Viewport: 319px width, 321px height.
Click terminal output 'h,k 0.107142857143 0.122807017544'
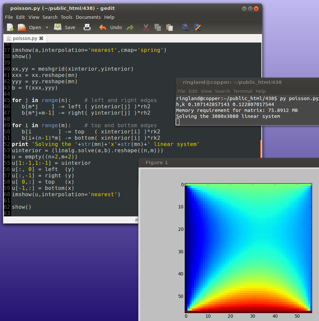click(225, 104)
